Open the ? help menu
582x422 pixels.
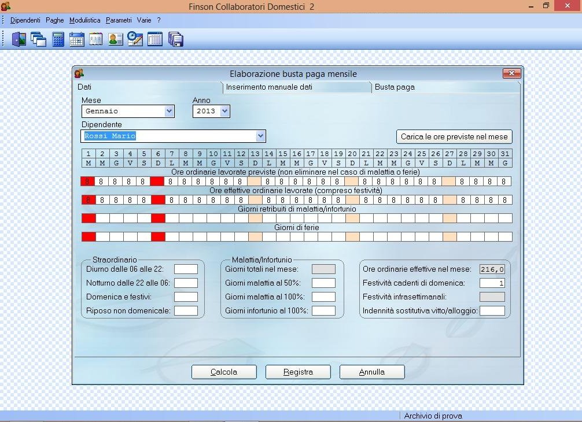pyautogui.click(x=159, y=20)
